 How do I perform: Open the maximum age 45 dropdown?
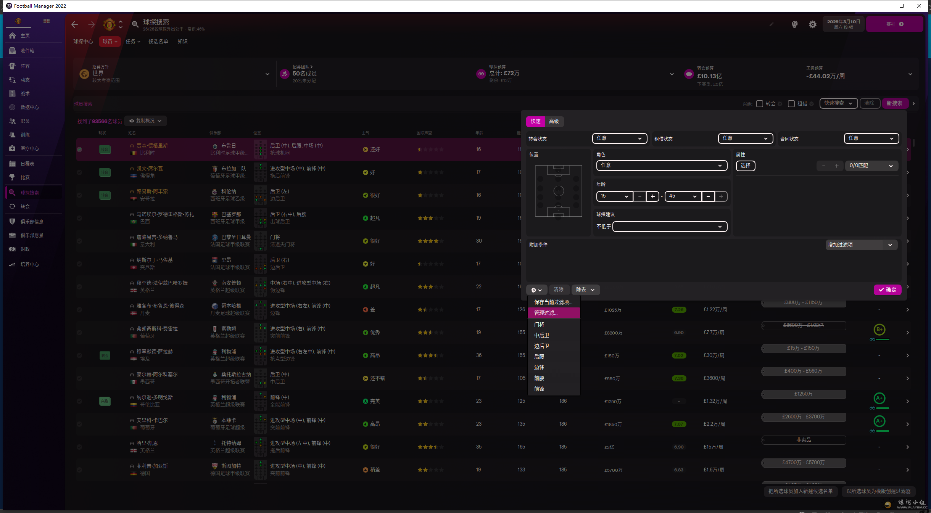point(683,196)
